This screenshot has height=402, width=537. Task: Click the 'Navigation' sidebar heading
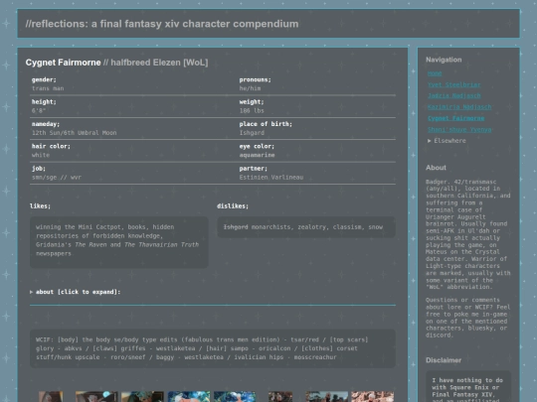click(444, 60)
